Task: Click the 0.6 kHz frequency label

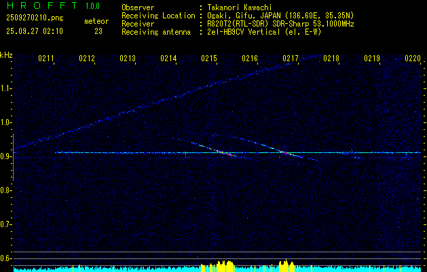Action: tap(5, 258)
